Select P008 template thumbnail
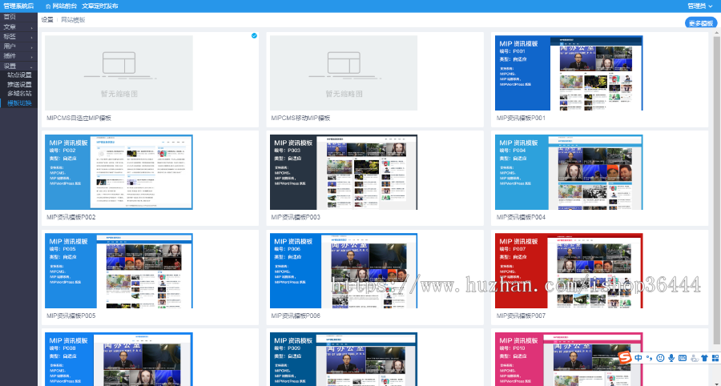The width and height of the screenshot is (721, 386). click(x=119, y=360)
